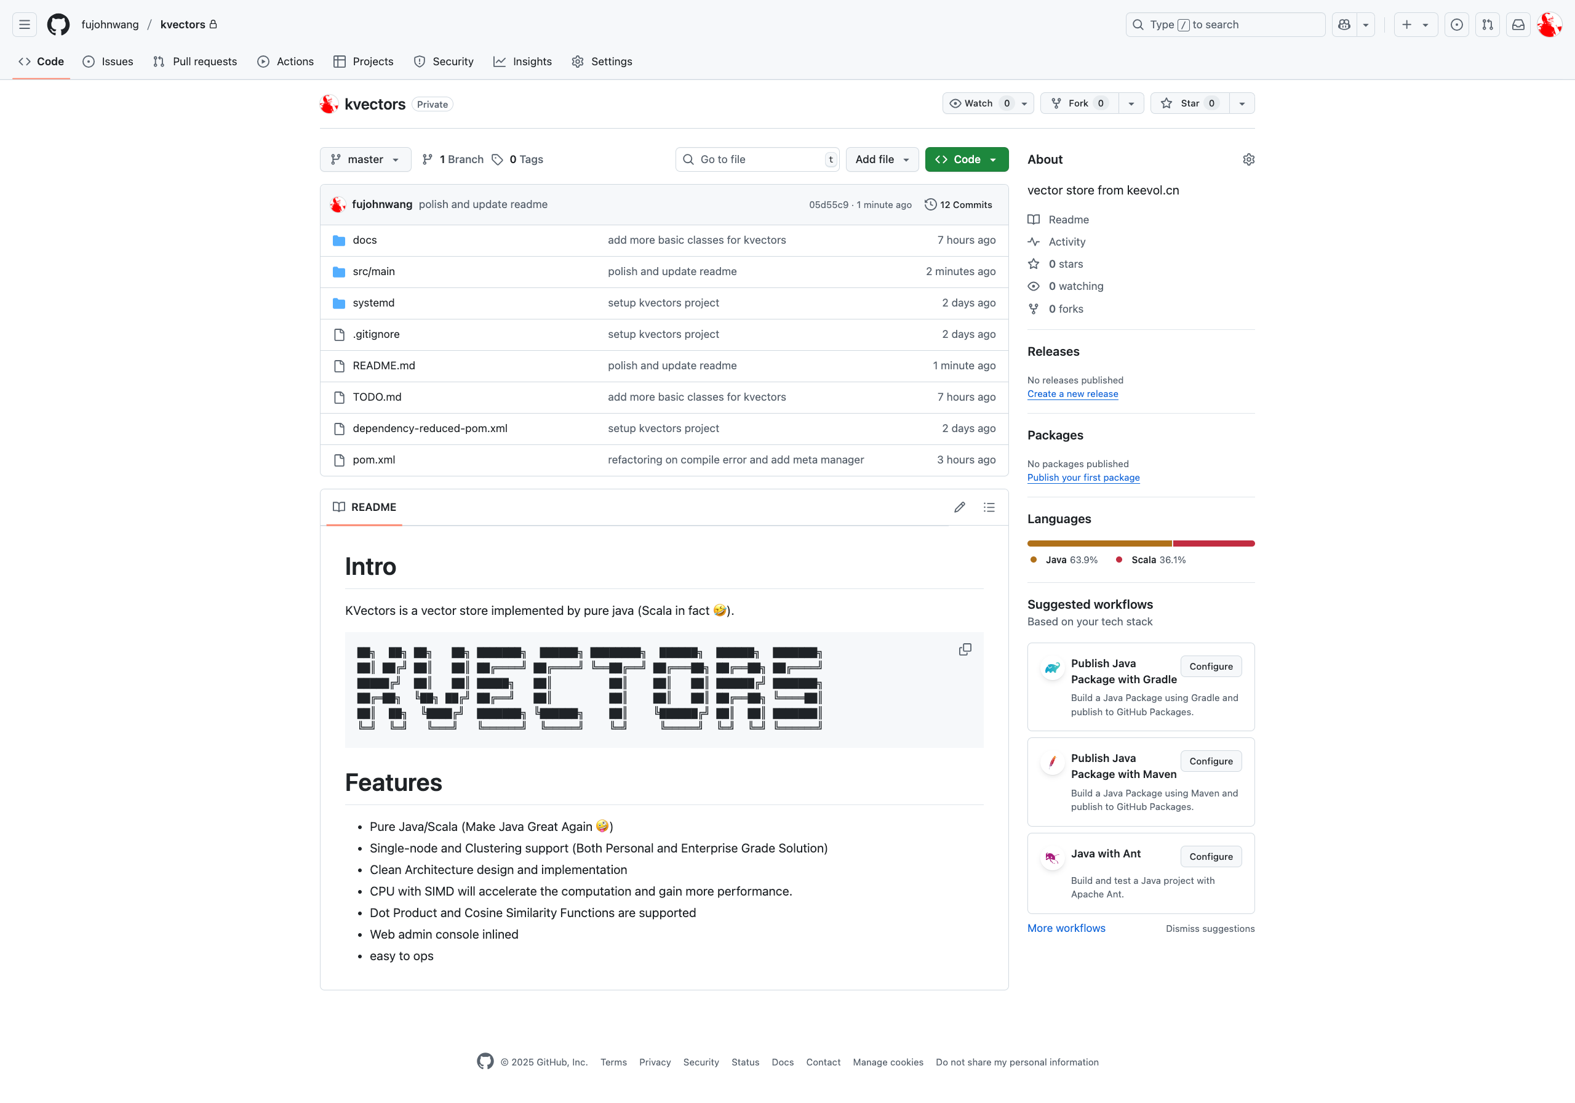The width and height of the screenshot is (1575, 1103).
Task: Open the pull requests icon in header
Action: (x=1487, y=25)
